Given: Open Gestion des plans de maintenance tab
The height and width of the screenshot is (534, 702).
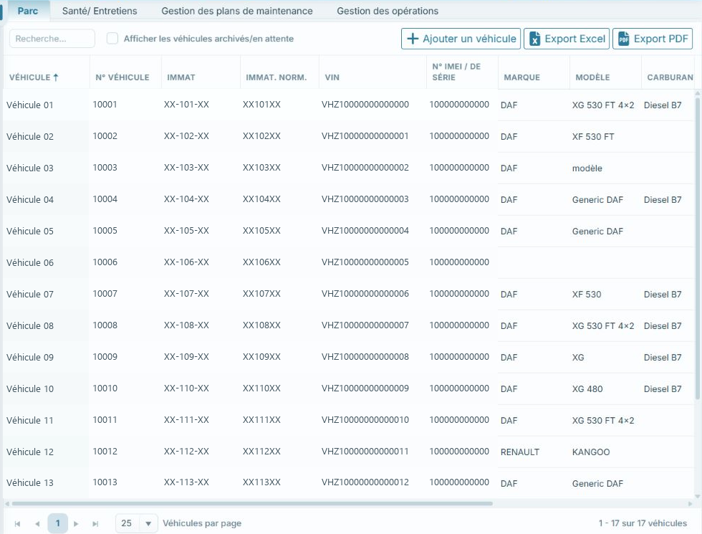Looking at the screenshot, I should (x=237, y=11).
